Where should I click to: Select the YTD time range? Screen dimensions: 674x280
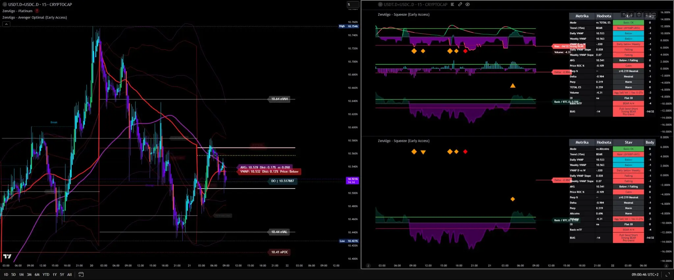46,274
